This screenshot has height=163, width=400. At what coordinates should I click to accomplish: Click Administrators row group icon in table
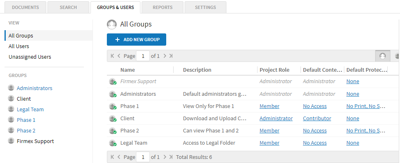(x=113, y=94)
